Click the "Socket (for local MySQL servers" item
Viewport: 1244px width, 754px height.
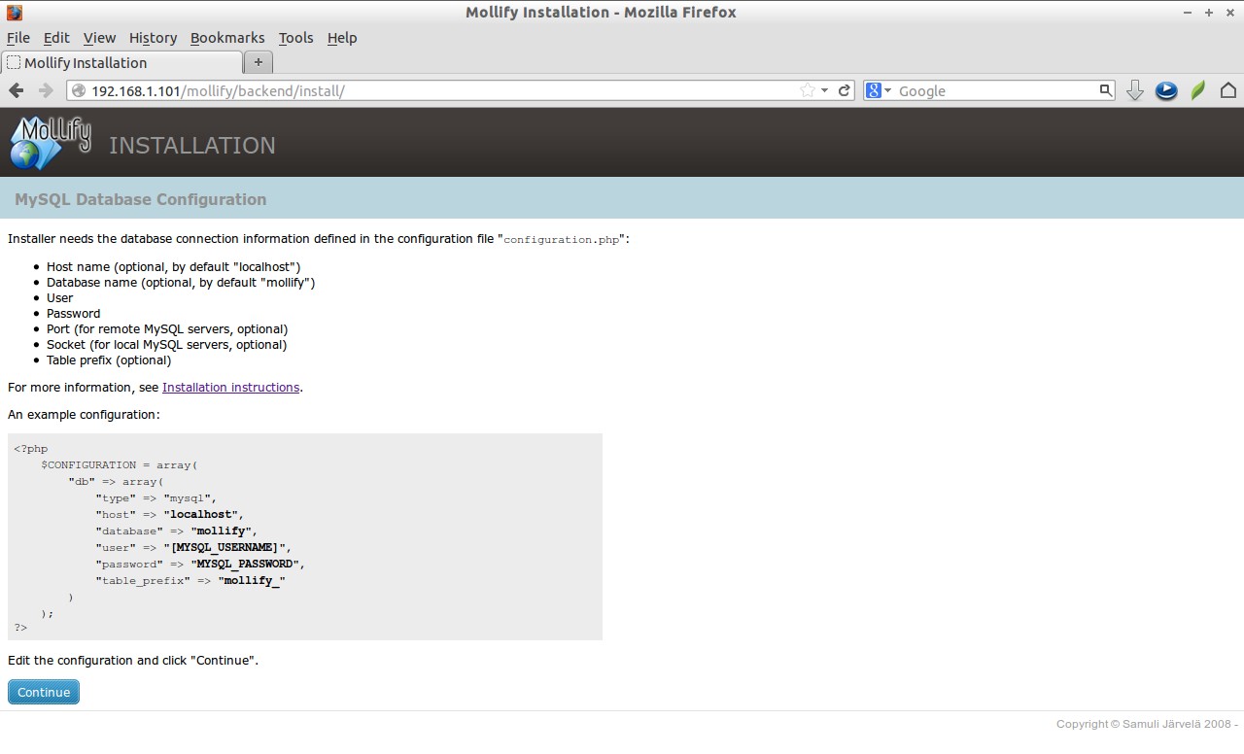point(166,344)
